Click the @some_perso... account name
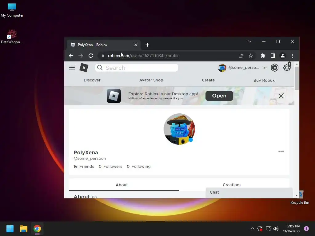The height and width of the screenshot is (236, 315). click(244, 68)
